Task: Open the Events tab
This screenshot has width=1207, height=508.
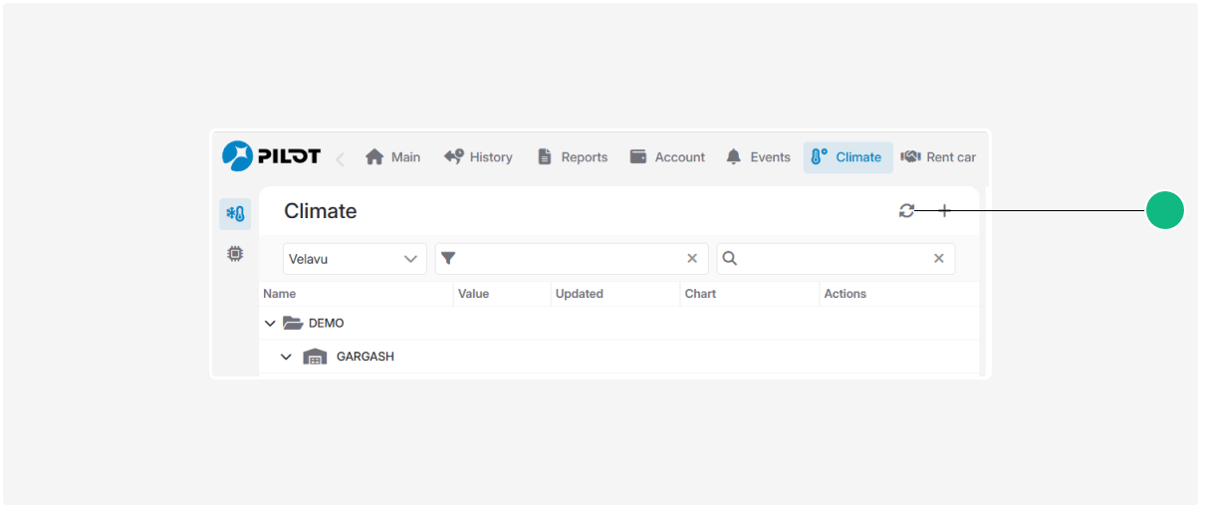Action: 758,157
